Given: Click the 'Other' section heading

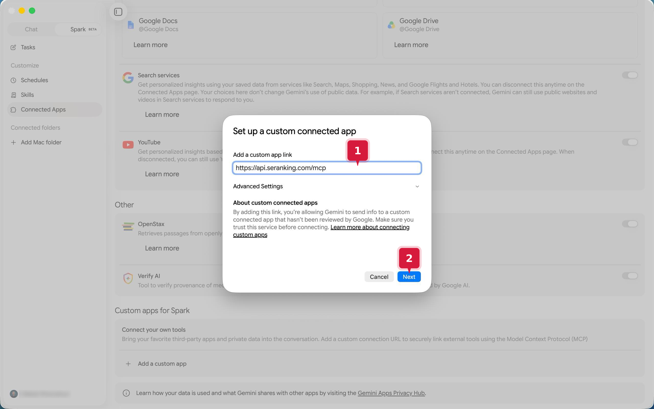Looking at the screenshot, I should (124, 205).
